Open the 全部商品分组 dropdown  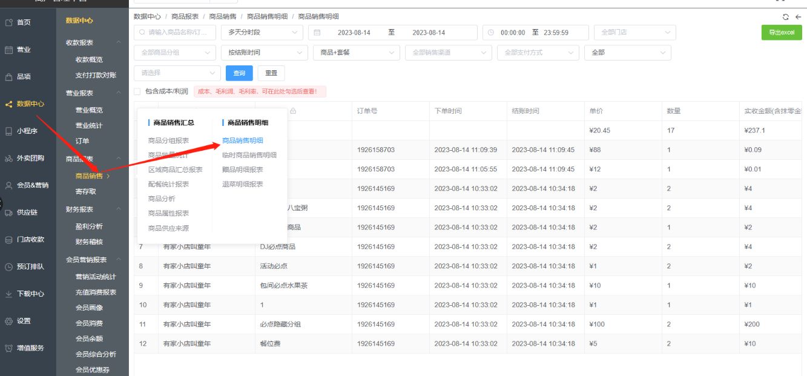click(x=175, y=53)
